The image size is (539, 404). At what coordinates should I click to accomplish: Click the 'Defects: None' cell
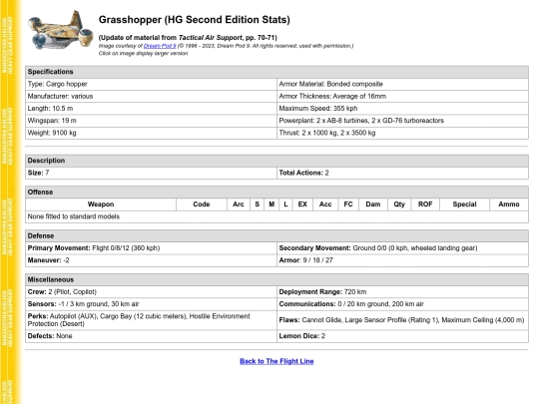pyautogui.click(x=151, y=336)
